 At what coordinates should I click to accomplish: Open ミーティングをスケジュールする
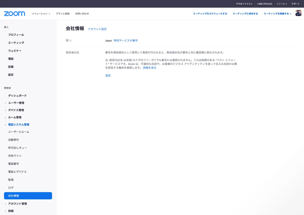[x=210, y=14]
